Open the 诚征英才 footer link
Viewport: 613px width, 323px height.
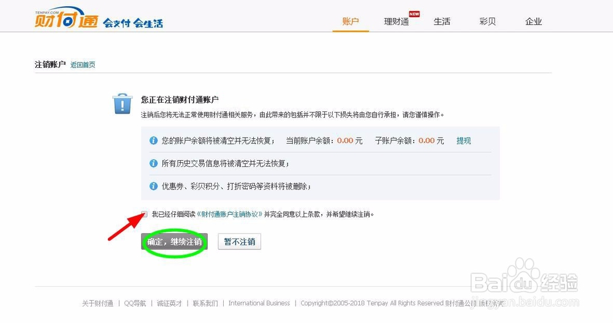(169, 303)
